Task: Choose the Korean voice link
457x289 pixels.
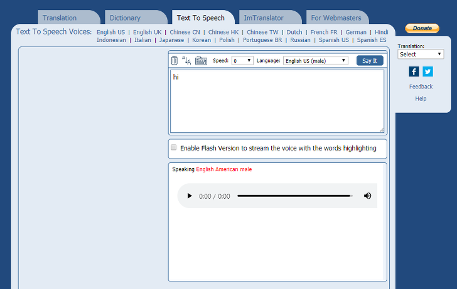Action: (x=202, y=40)
